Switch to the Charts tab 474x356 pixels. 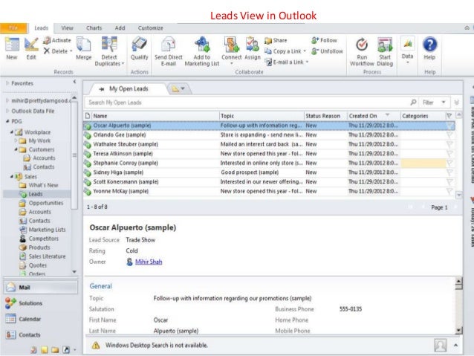(x=94, y=27)
